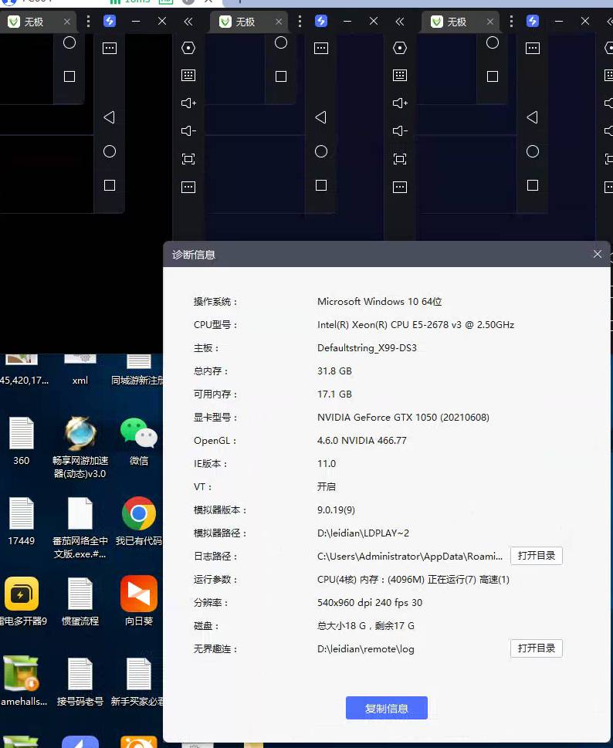Collapse leftmost emulator sidebar with double-chevron
This screenshot has height=748, width=613.
tap(188, 22)
